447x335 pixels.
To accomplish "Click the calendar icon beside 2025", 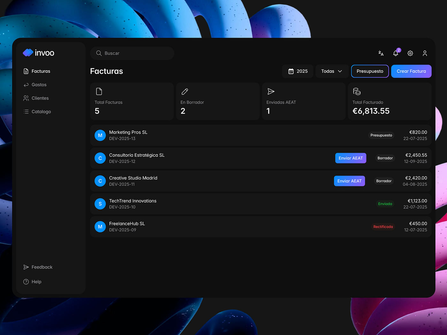I will (291, 71).
